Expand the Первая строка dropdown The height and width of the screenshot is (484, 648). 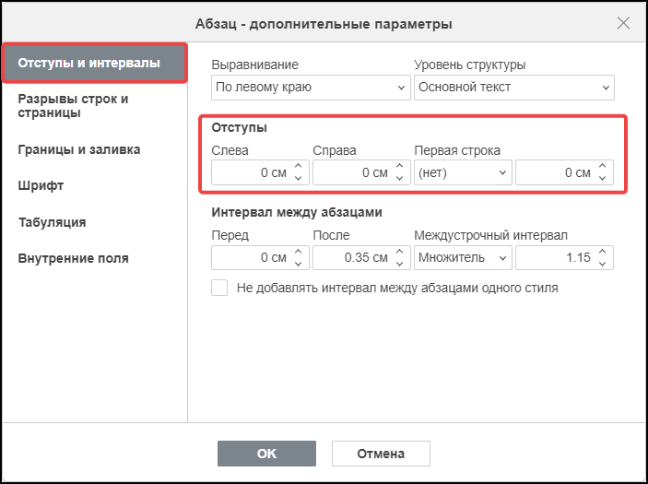(x=463, y=172)
